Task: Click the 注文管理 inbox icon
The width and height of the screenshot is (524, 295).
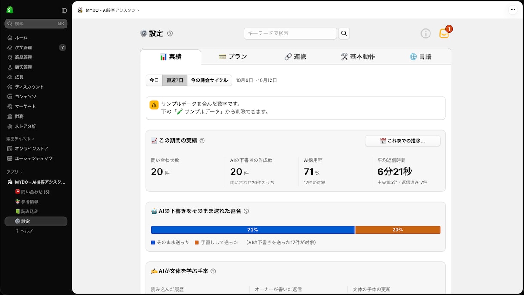Action: pyautogui.click(x=10, y=48)
